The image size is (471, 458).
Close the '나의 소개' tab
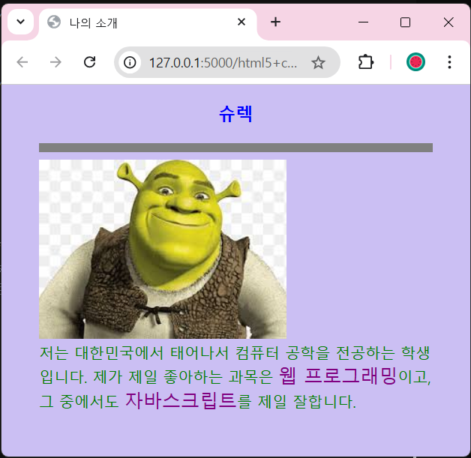(x=241, y=22)
